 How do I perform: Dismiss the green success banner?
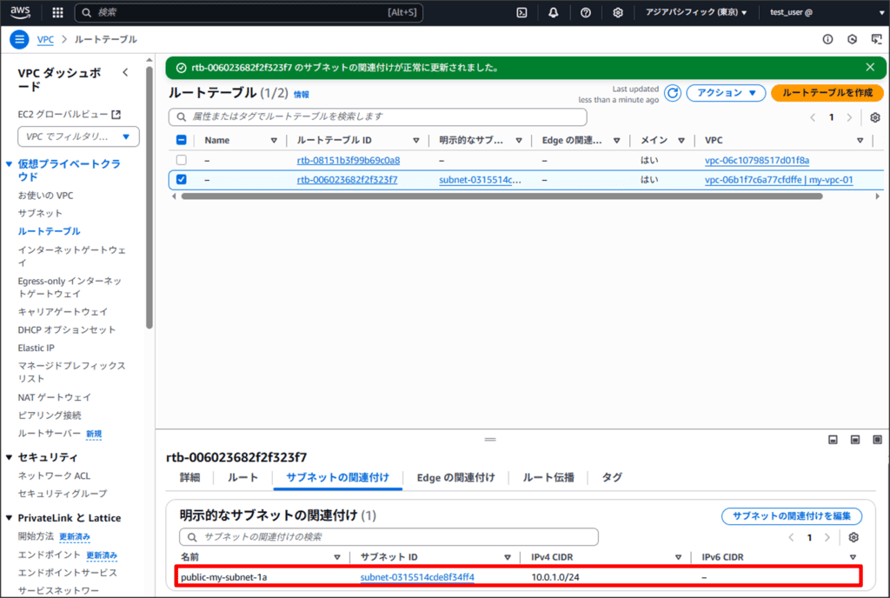tap(870, 67)
